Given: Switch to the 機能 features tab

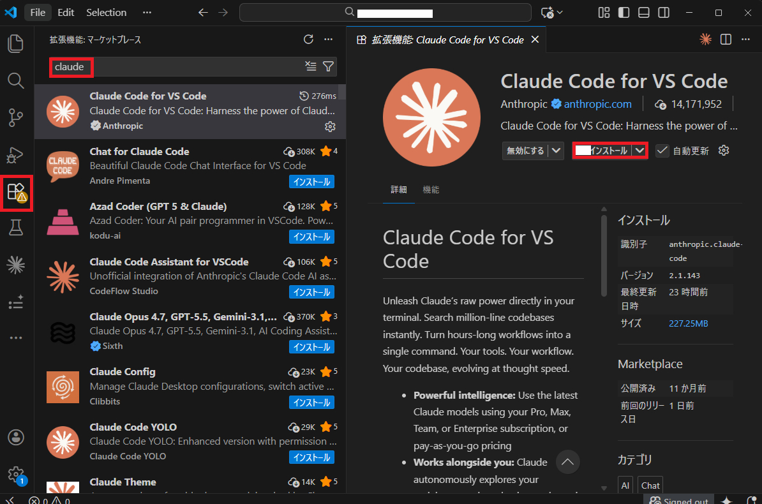Looking at the screenshot, I should pos(431,189).
